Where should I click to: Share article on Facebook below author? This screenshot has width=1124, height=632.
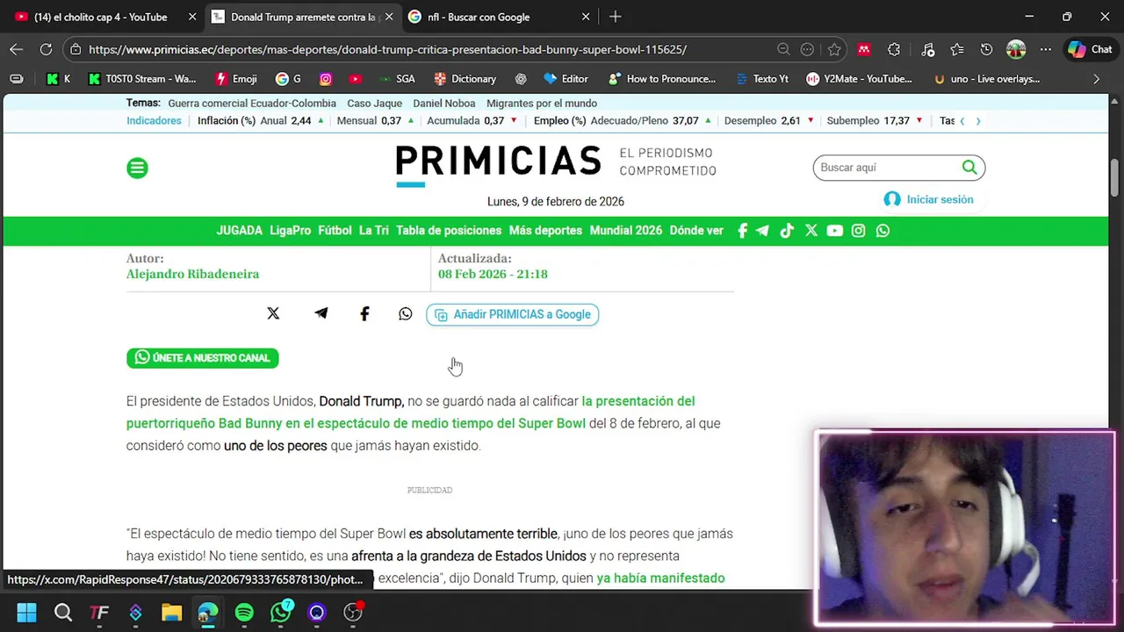click(x=364, y=313)
